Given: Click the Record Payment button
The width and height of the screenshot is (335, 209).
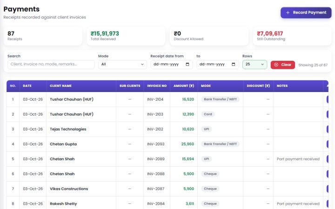Looking at the screenshot, I should [x=306, y=13].
